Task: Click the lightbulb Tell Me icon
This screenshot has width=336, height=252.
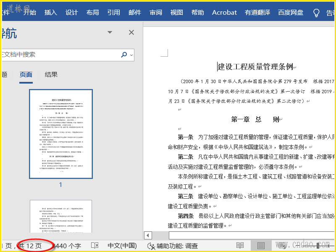Action: click(x=316, y=13)
